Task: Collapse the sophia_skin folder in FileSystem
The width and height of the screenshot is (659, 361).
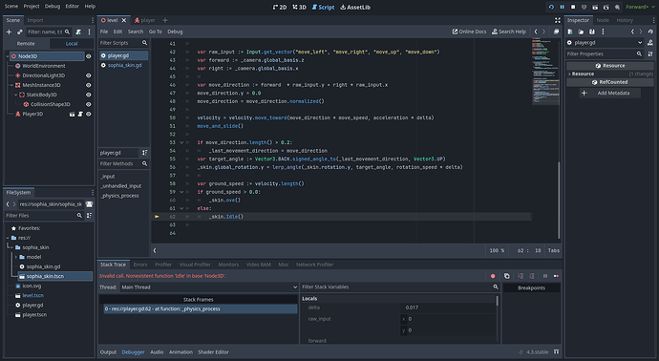Action: click(12, 247)
